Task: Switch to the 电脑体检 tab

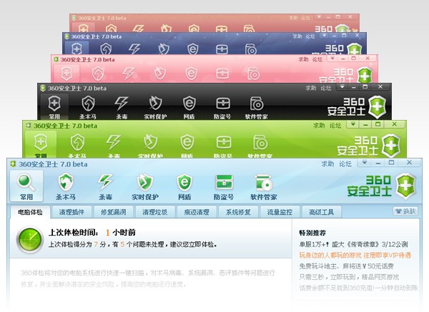Action: [x=30, y=212]
